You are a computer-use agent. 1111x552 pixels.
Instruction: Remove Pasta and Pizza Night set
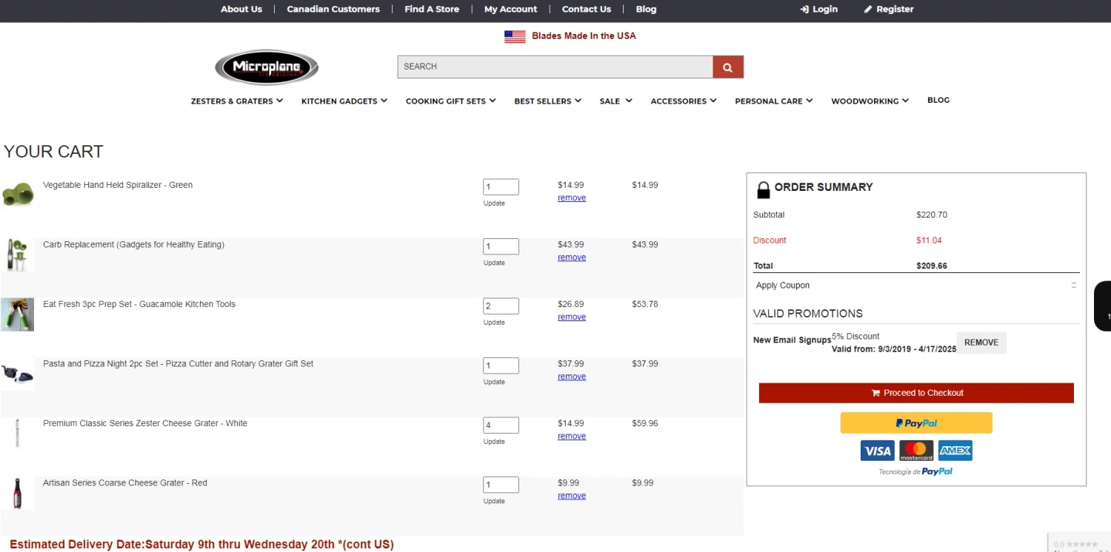572,377
